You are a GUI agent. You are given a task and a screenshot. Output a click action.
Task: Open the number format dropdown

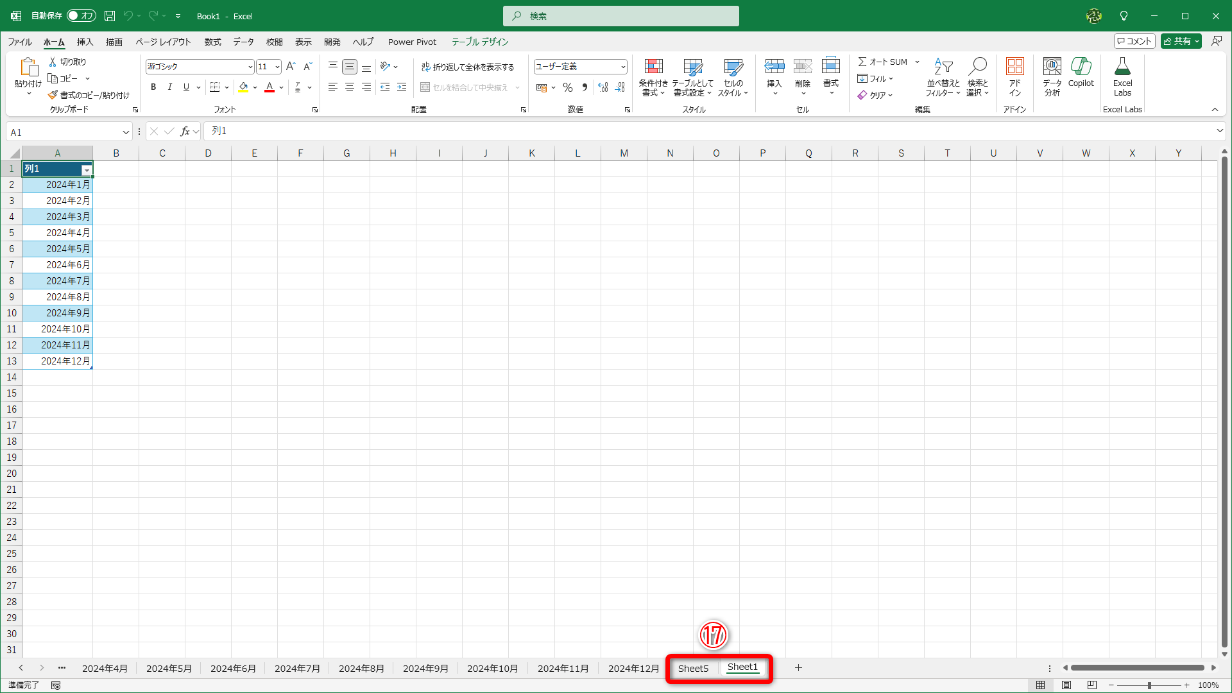[622, 67]
